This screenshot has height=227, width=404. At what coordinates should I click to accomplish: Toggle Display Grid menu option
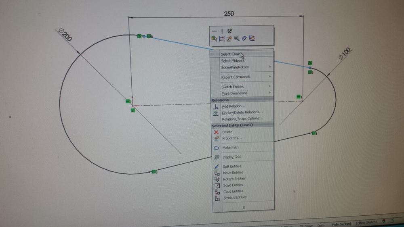[231, 157]
